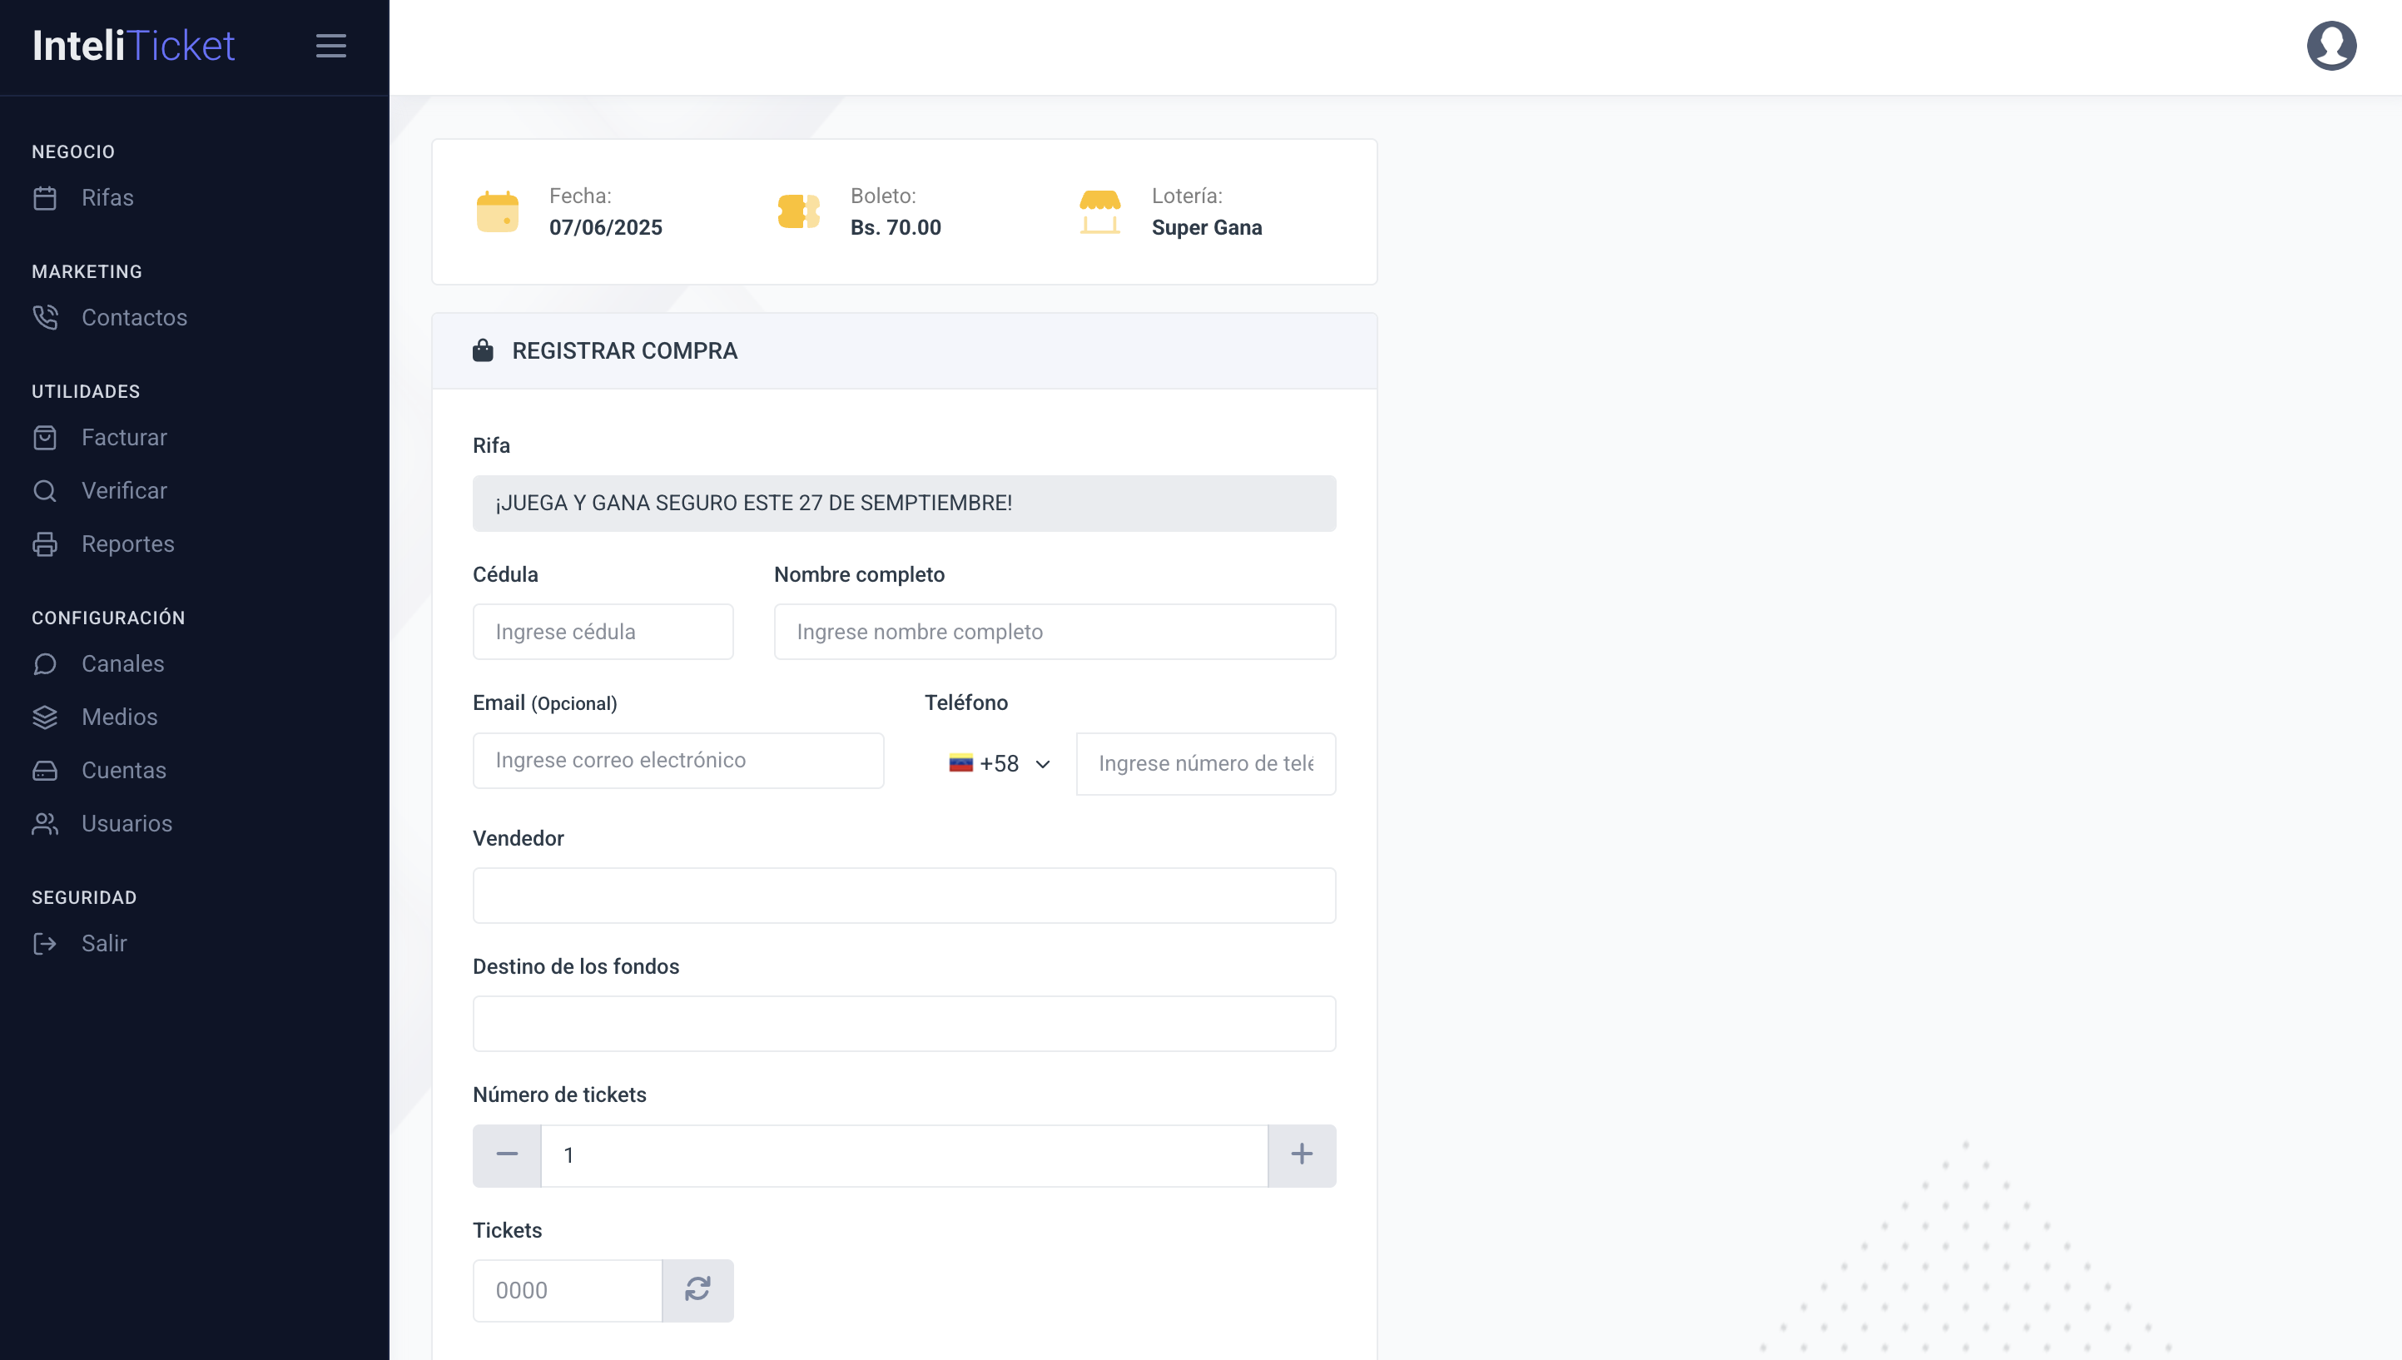Toggle the hamburger sidebar menu

[330, 46]
